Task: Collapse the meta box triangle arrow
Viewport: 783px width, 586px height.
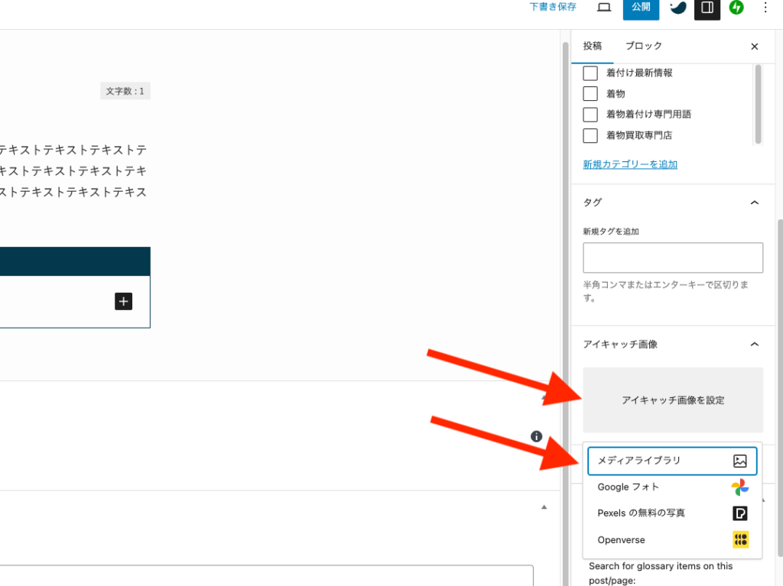Action: (544, 507)
